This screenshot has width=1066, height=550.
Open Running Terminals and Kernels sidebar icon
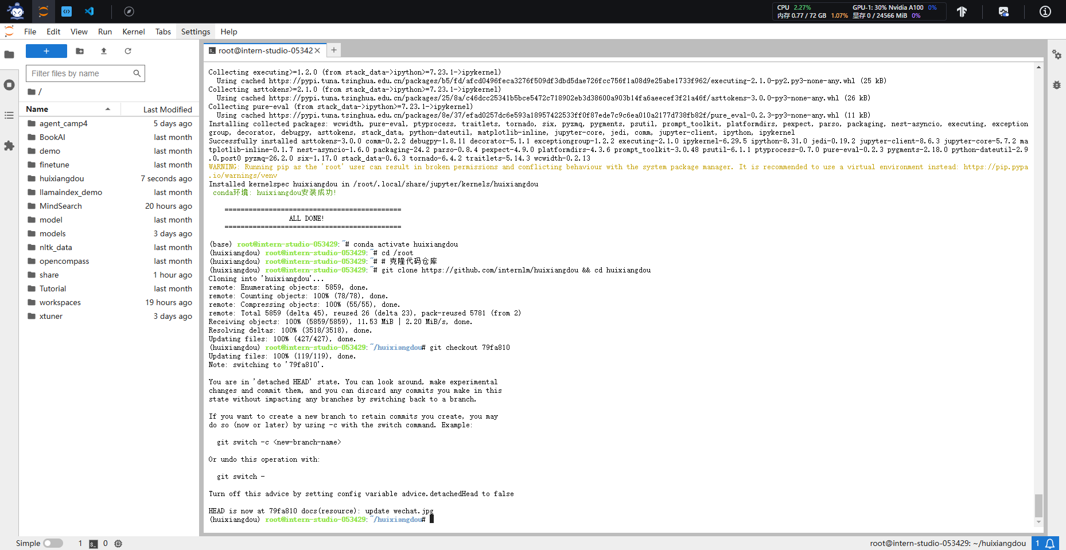[x=9, y=85]
